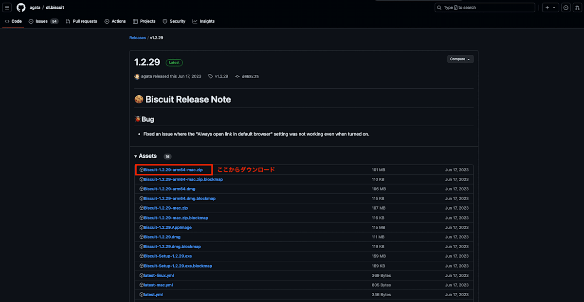The height and width of the screenshot is (302, 584).
Task: Click the 805 Bytes size value
Action: coord(381,285)
